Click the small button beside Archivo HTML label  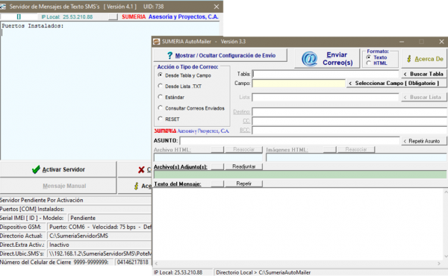click(217, 149)
